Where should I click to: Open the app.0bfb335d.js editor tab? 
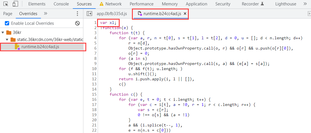click(112, 14)
